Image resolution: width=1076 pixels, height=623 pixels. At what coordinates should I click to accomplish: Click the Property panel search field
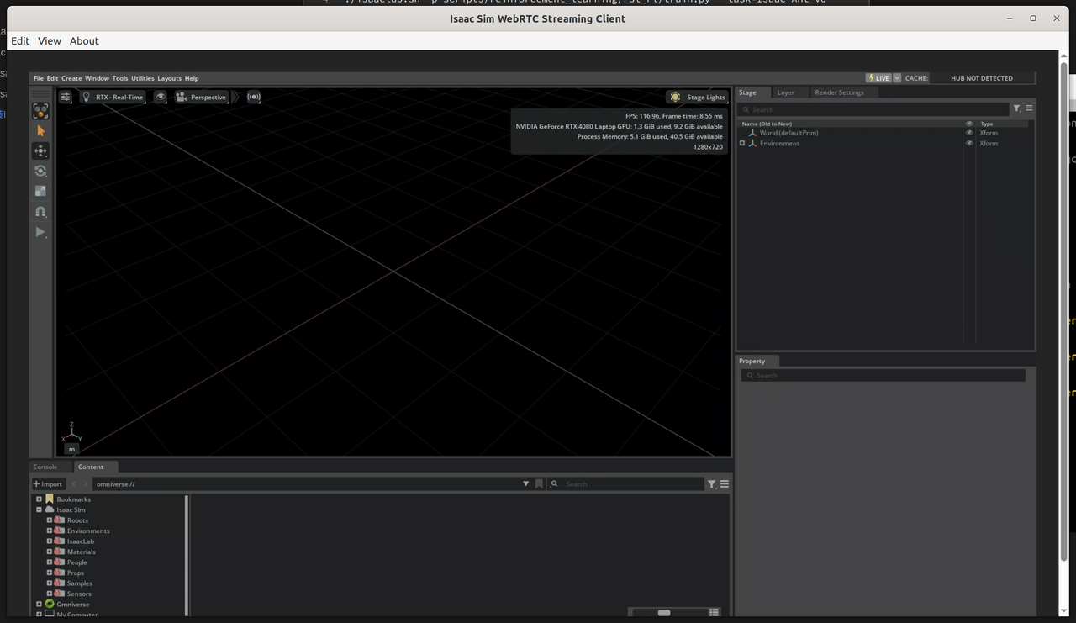[x=883, y=375]
